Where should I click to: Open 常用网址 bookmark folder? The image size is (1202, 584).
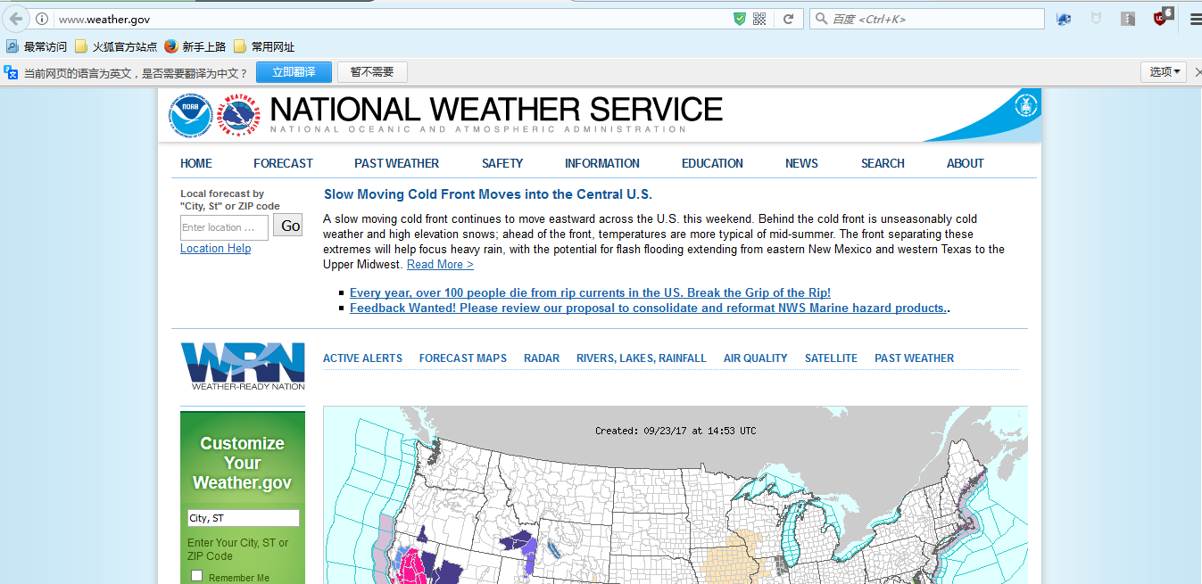point(264,46)
